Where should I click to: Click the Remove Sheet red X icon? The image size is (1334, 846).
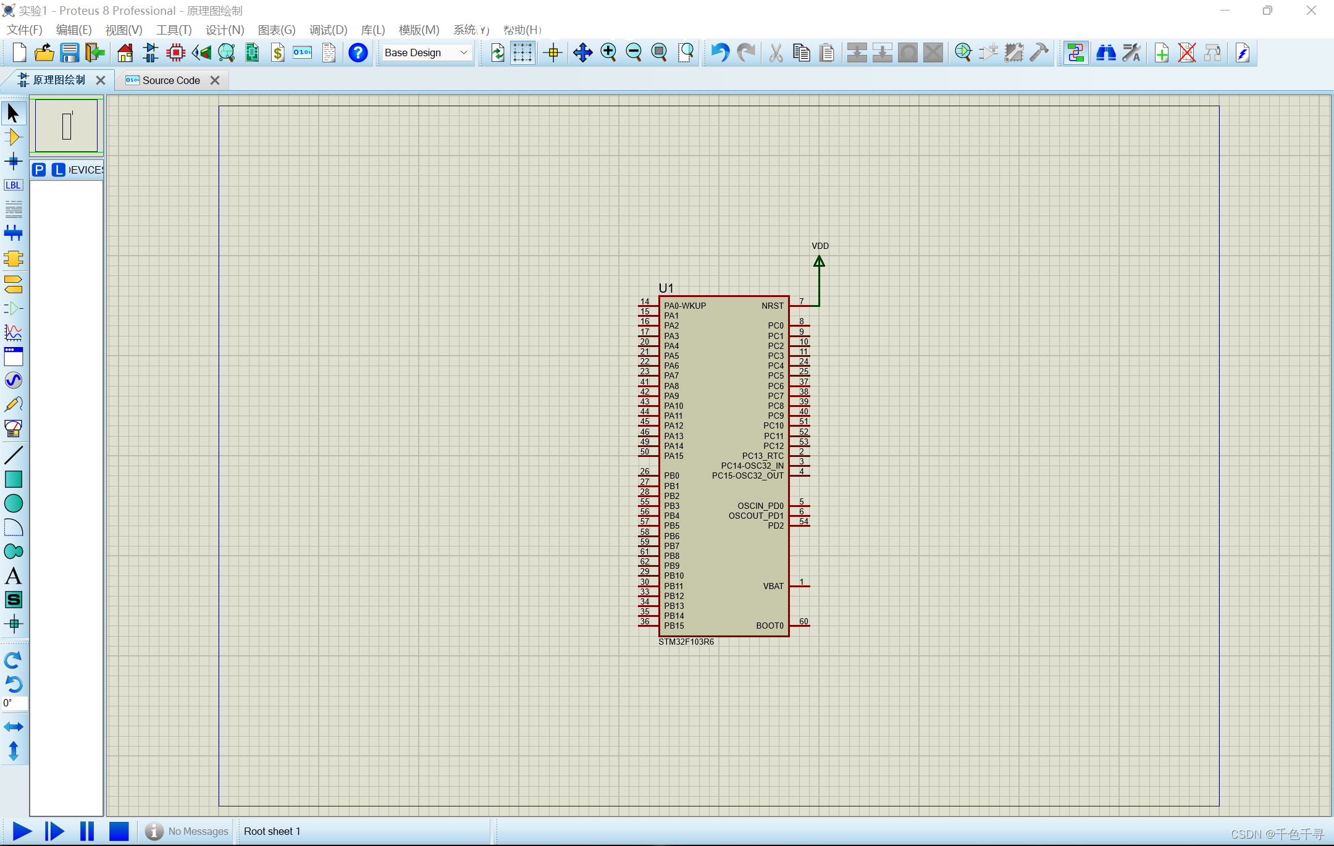[x=1186, y=52]
